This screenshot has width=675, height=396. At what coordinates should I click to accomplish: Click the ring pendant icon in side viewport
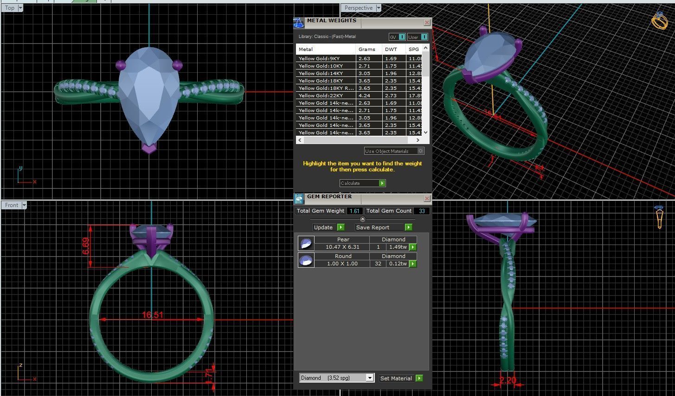pos(659,217)
